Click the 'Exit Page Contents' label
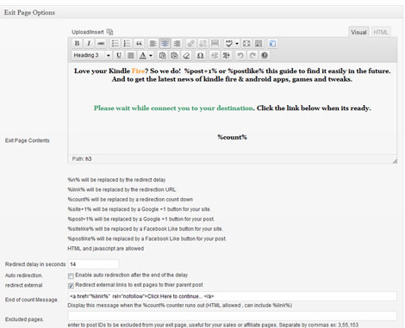 tap(28, 140)
